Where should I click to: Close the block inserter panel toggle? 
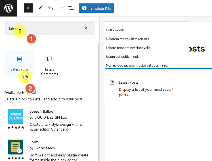click(x=28, y=8)
